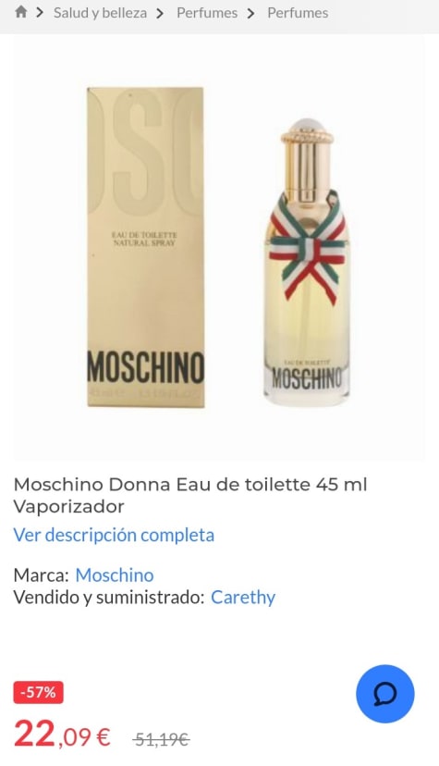439x766 pixels.
Task: Click the striped ribbon on the bottle
Action: pos(306,247)
